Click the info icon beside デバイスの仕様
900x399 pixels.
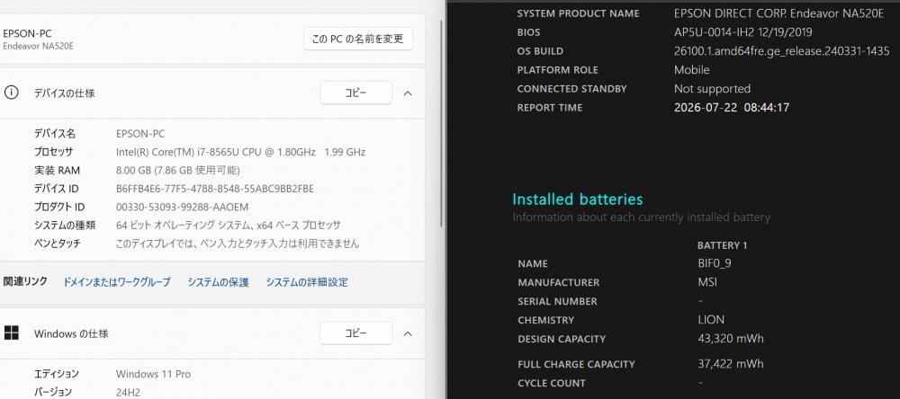(x=11, y=93)
